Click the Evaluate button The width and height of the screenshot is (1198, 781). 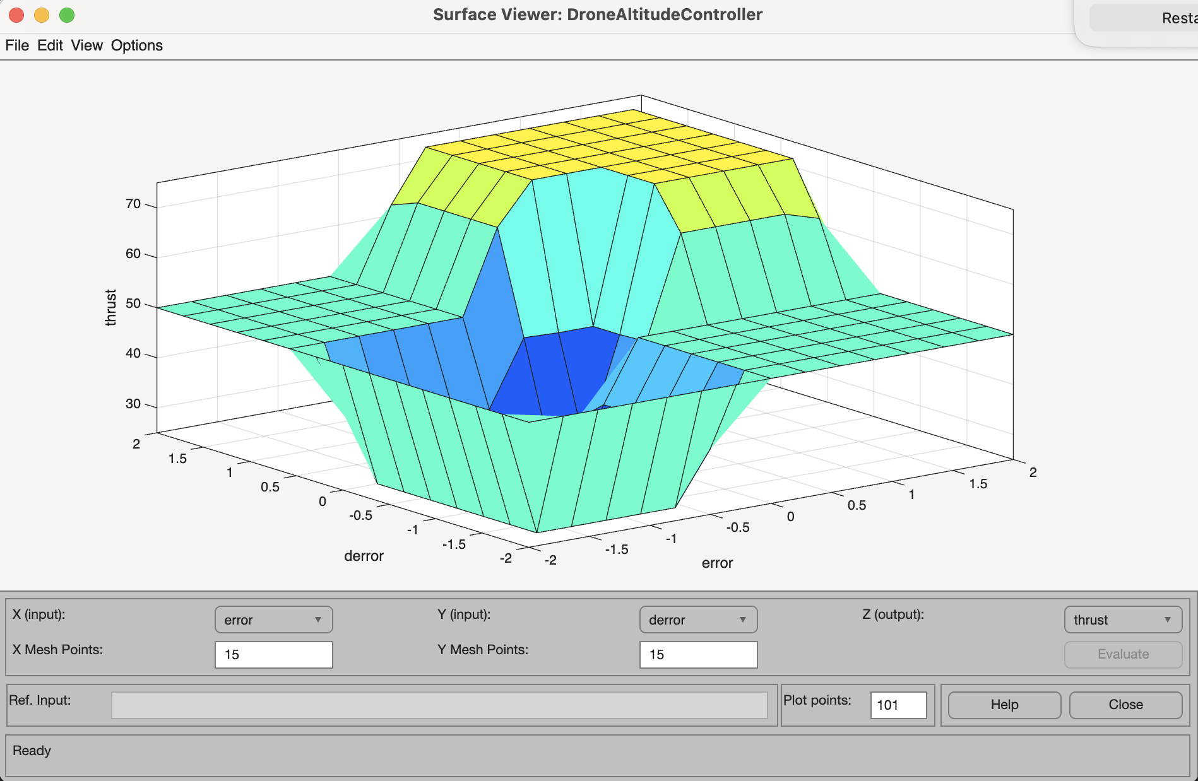pyautogui.click(x=1123, y=654)
